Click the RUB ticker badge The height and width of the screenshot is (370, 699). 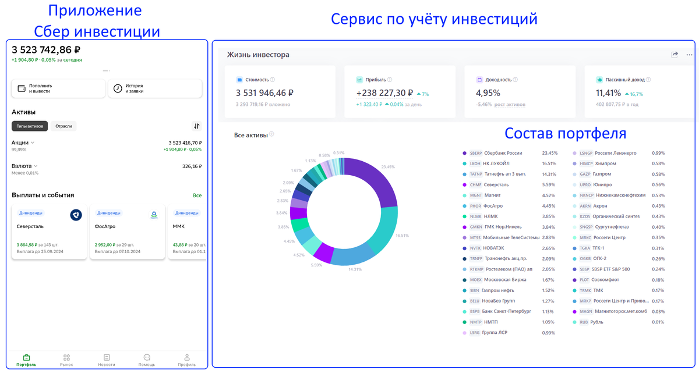click(584, 322)
